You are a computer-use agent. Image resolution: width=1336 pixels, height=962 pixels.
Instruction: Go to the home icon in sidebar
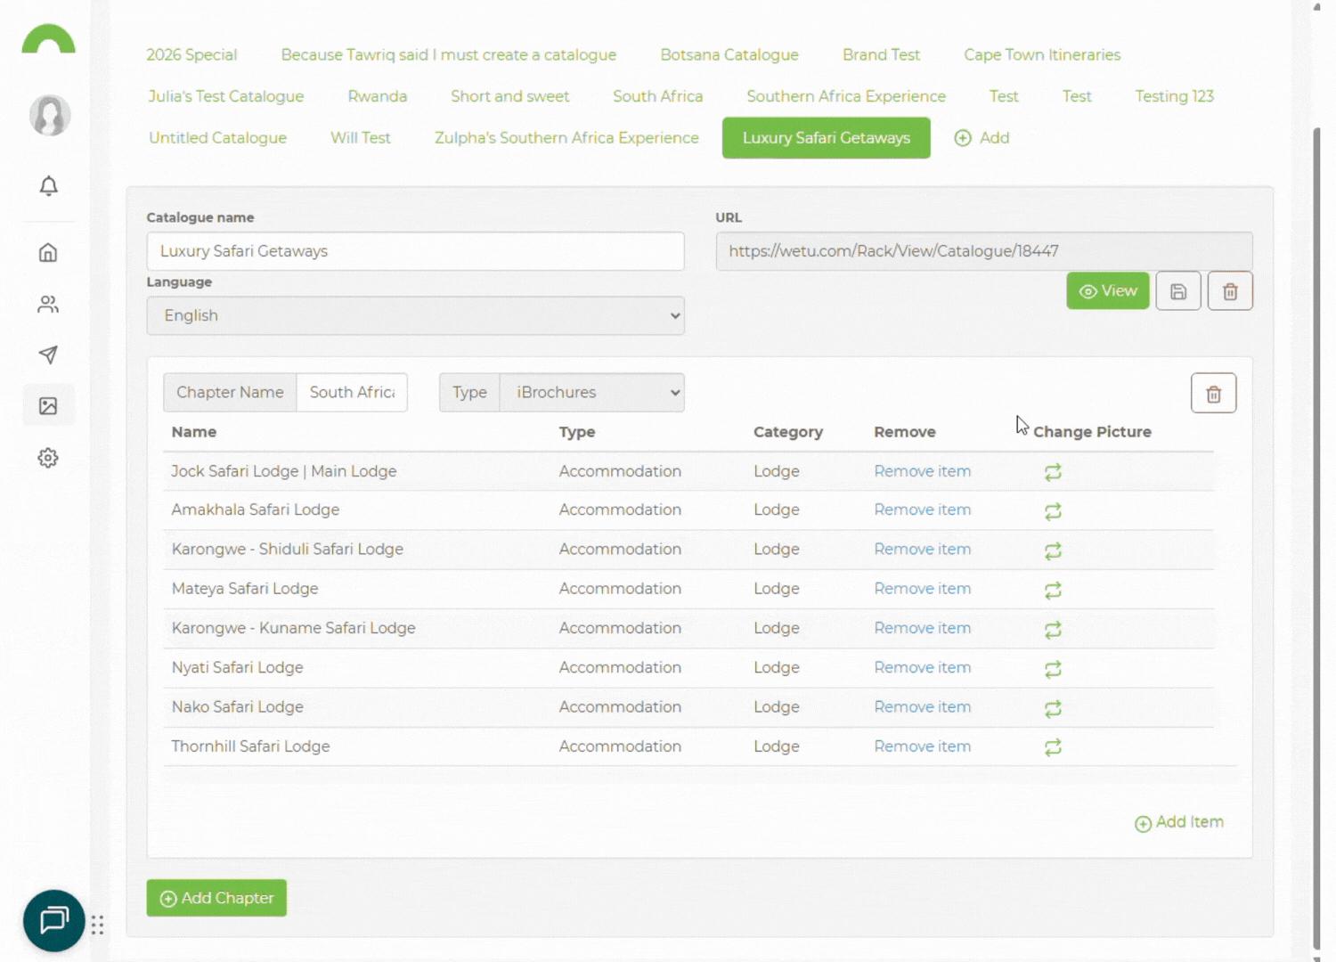pyautogui.click(x=49, y=253)
